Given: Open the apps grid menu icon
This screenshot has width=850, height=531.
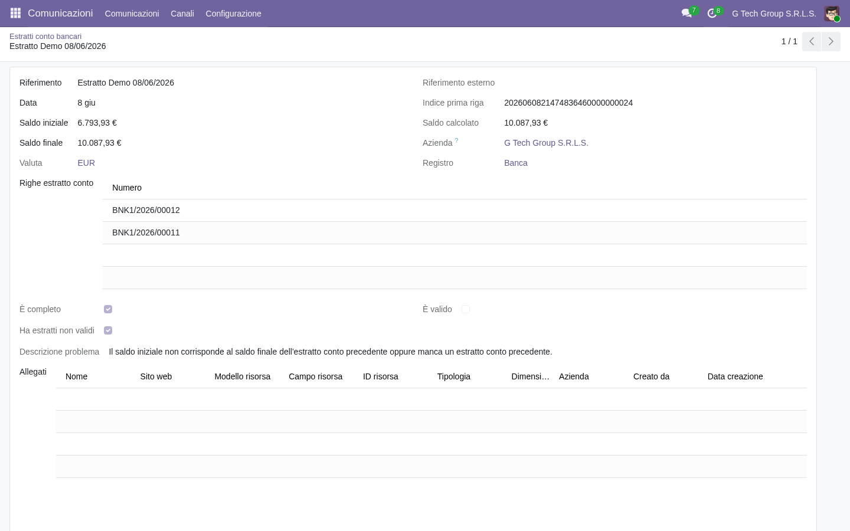Looking at the screenshot, I should click(x=15, y=13).
